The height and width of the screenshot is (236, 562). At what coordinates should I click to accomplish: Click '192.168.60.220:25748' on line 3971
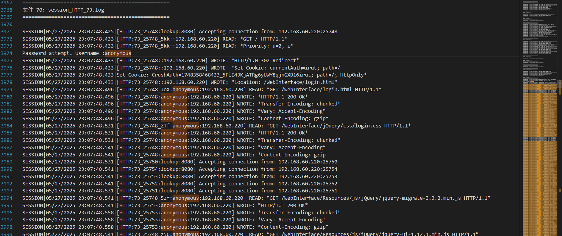tap(308, 32)
